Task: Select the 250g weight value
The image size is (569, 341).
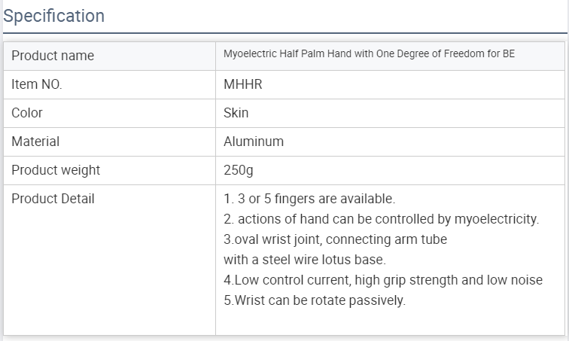Action: pyautogui.click(x=239, y=170)
